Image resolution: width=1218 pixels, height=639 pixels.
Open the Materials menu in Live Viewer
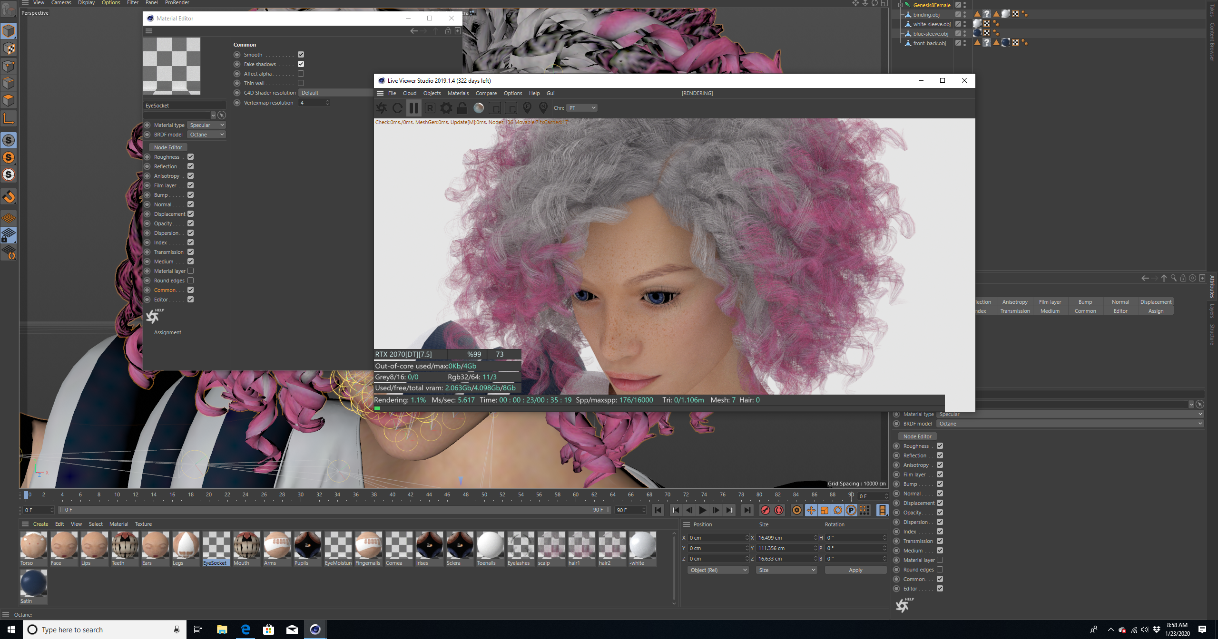458,93
